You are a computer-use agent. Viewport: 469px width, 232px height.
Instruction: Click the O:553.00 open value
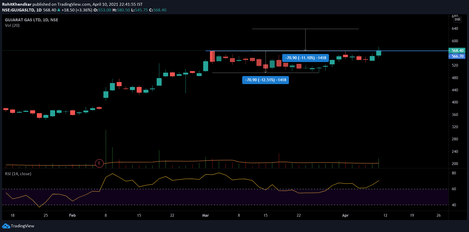[102, 10]
